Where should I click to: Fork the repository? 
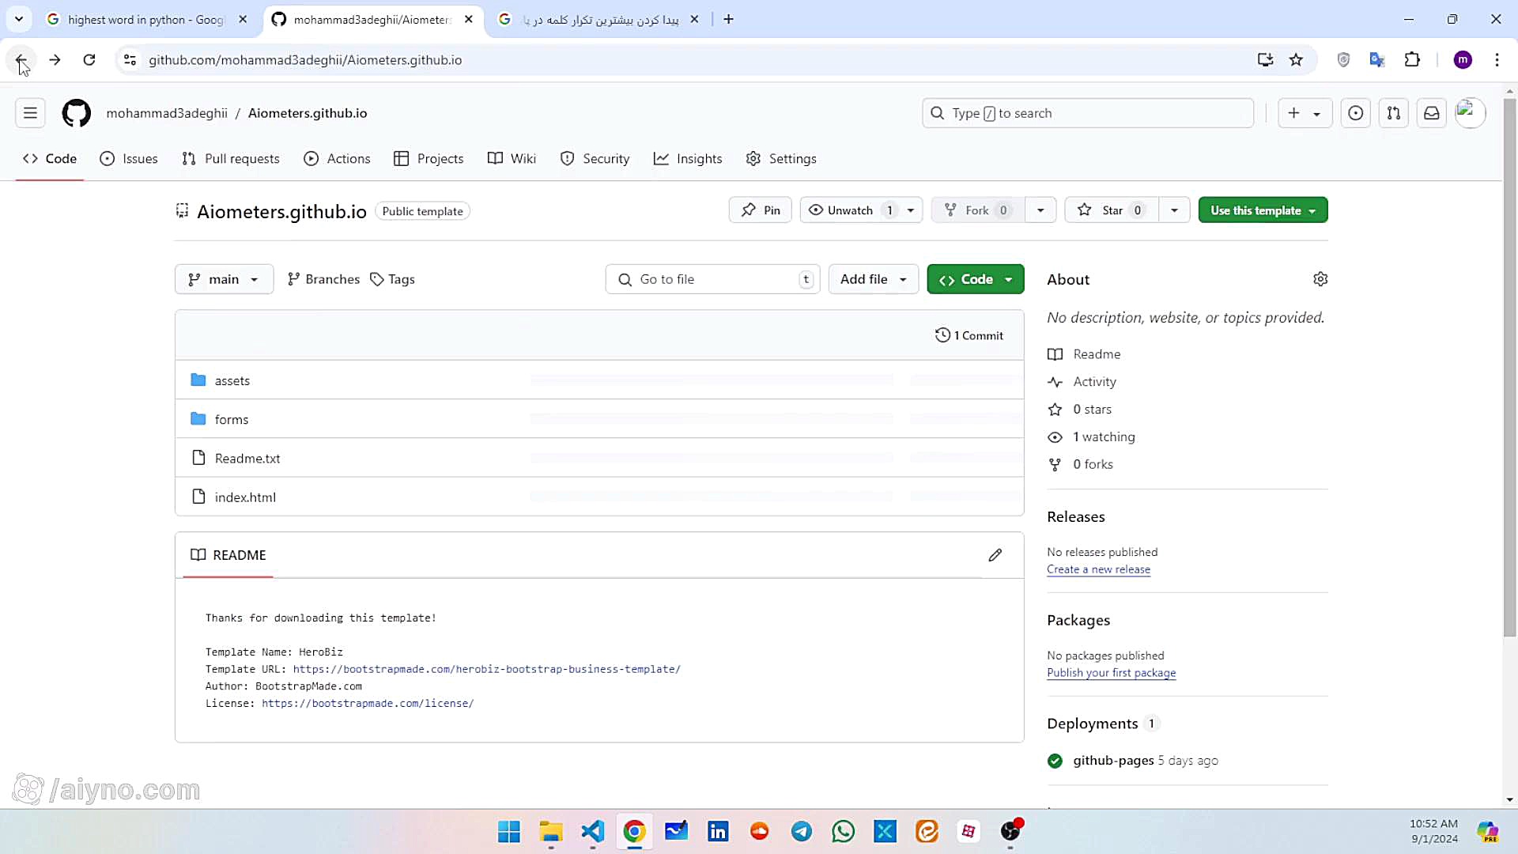[x=977, y=210]
